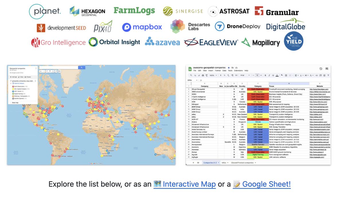The width and height of the screenshot is (344, 197).
Task: Open the File menu in sheet
Action: [x=195, y=71]
